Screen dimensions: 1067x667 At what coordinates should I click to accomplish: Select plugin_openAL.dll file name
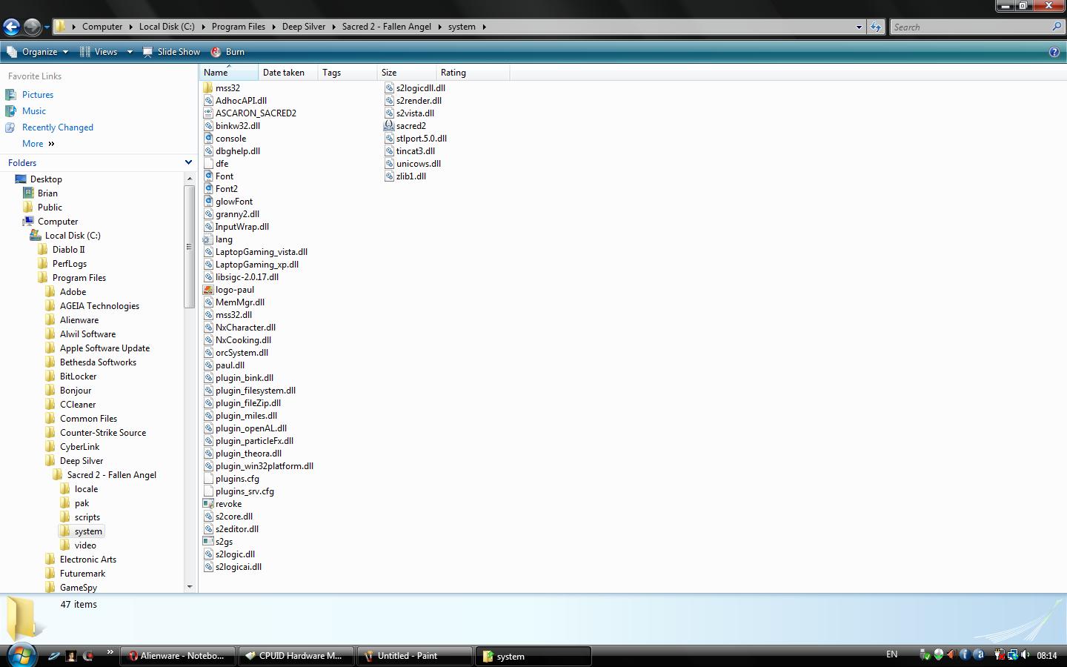pos(251,428)
